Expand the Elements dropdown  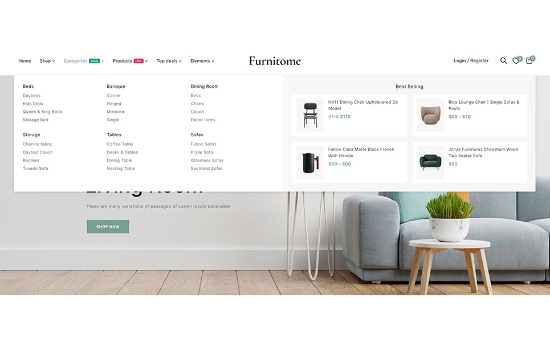click(x=202, y=61)
